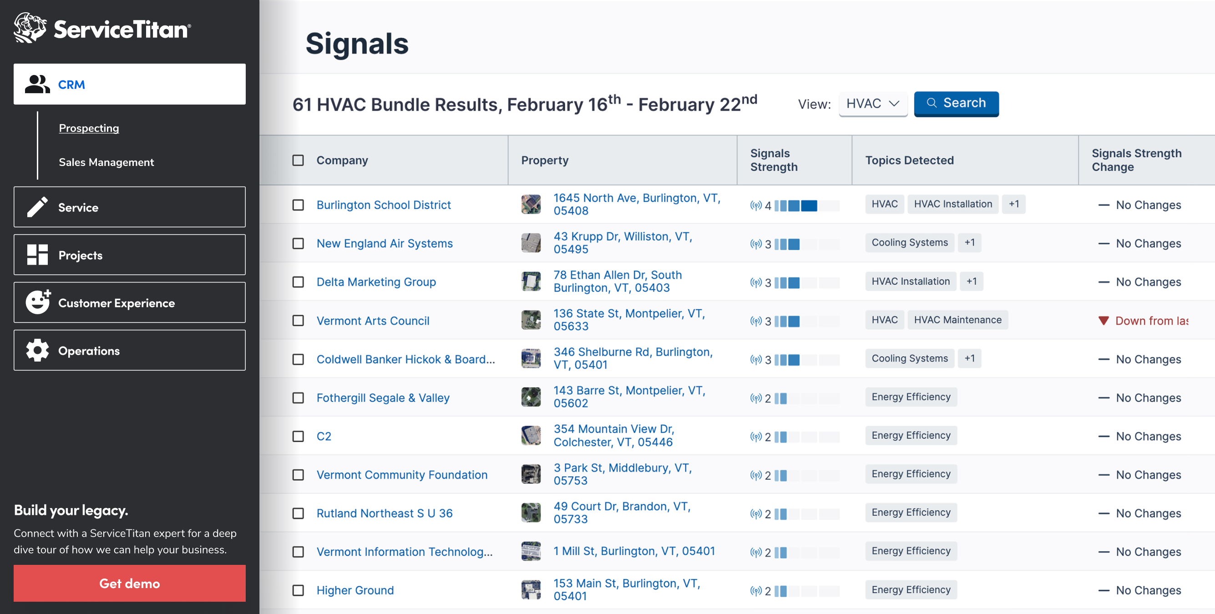Screen dimensions: 1215x614
Task: Expand the +1 topics on the Delta Marketing Group row
Action: (971, 282)
